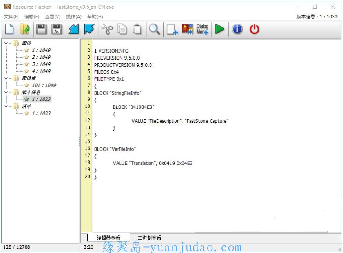Viewport: 343px width, 253px height.
Task: Open the 操作(A) menu
Action: [x=74, y=16]
